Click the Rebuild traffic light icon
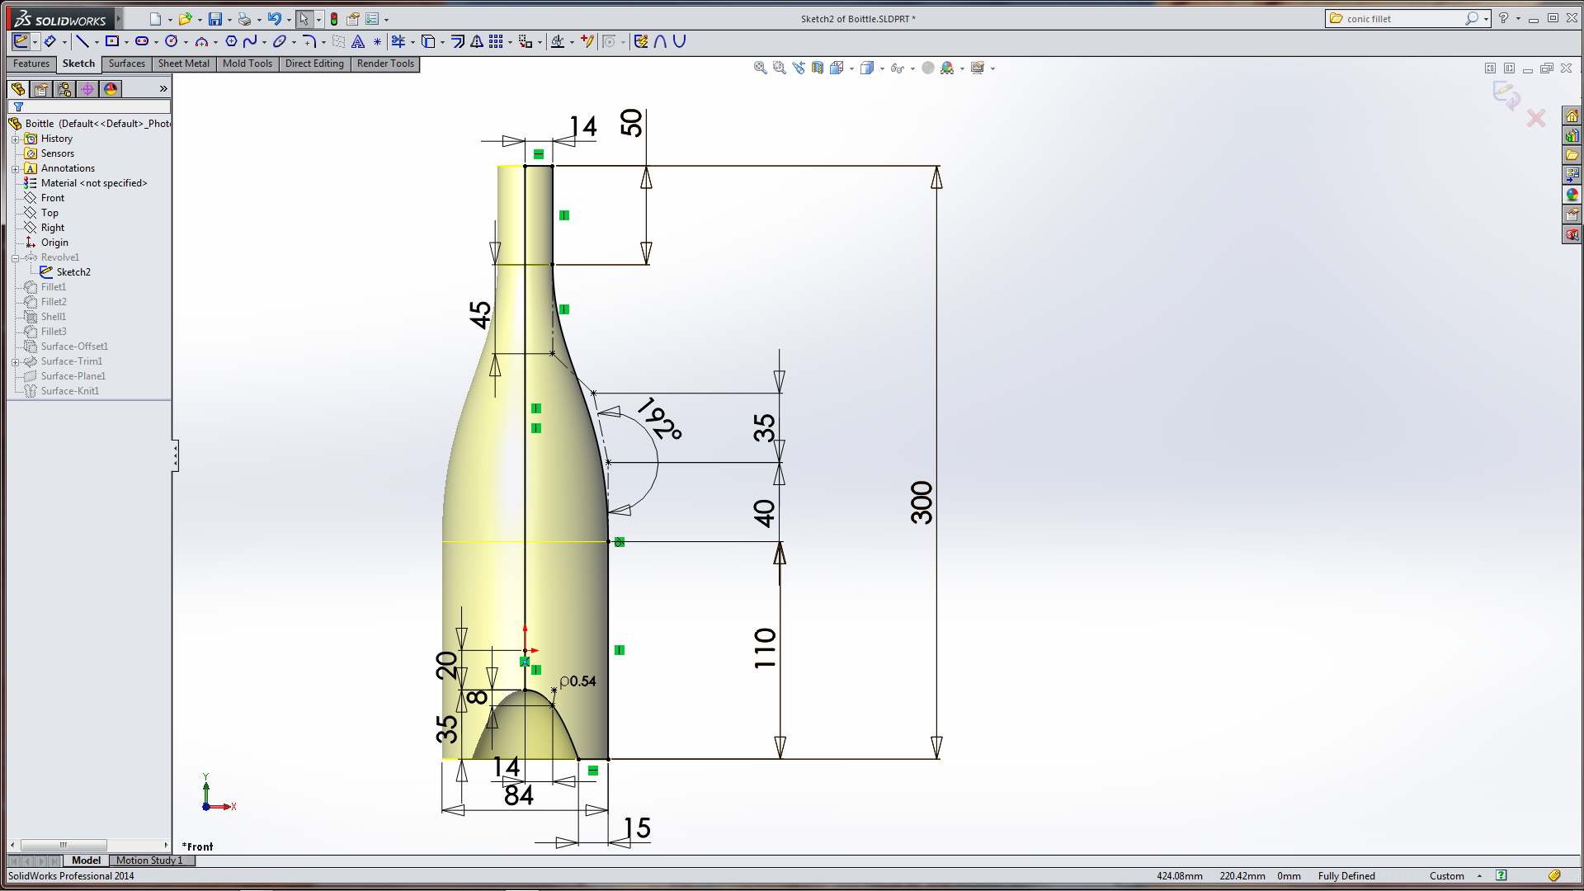Image resolution: width=1584 pixels, height=891 pixels. click(334, 19)
